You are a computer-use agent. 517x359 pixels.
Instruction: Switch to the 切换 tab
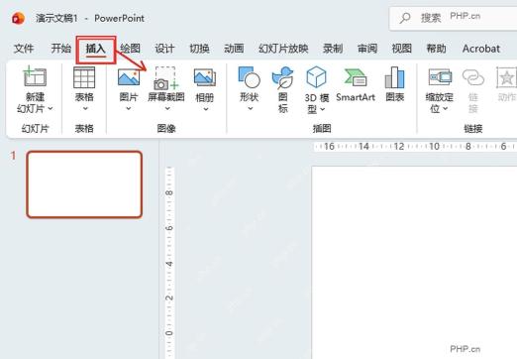(x=199, y=49)
